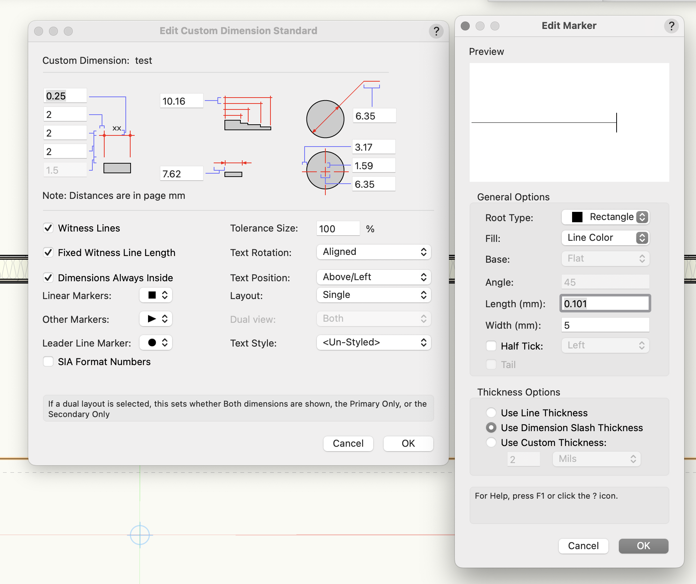
Task: Enable the Half Tick option
Action: coord(491,345)
